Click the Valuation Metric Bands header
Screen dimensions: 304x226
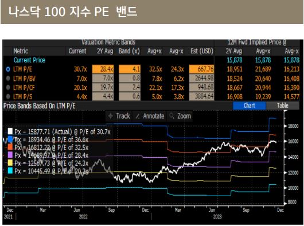click(x=108, y=42)
